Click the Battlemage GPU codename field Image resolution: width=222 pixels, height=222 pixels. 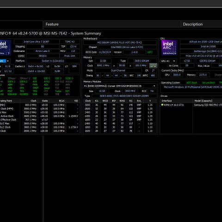click(201, 51)
